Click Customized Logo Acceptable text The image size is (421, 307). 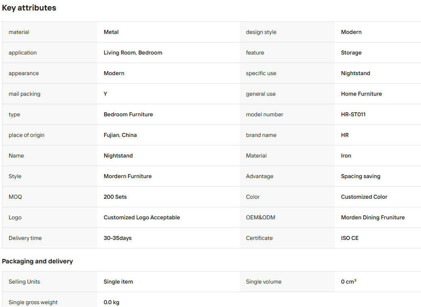142,218
